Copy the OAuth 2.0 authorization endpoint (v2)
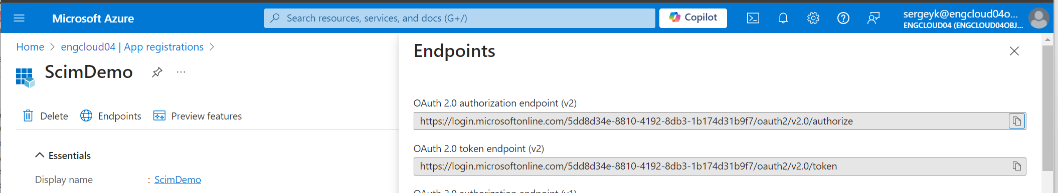Image resolution: width=1058 pixels, height=193 pixels. click(x=1016, y=121)
